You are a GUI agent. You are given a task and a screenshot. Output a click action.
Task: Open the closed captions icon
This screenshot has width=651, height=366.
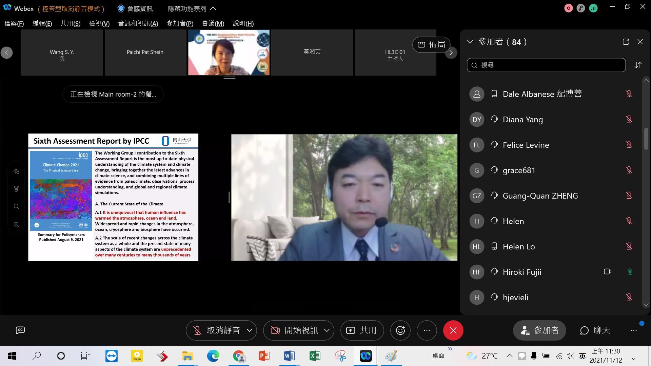point(20,330)
